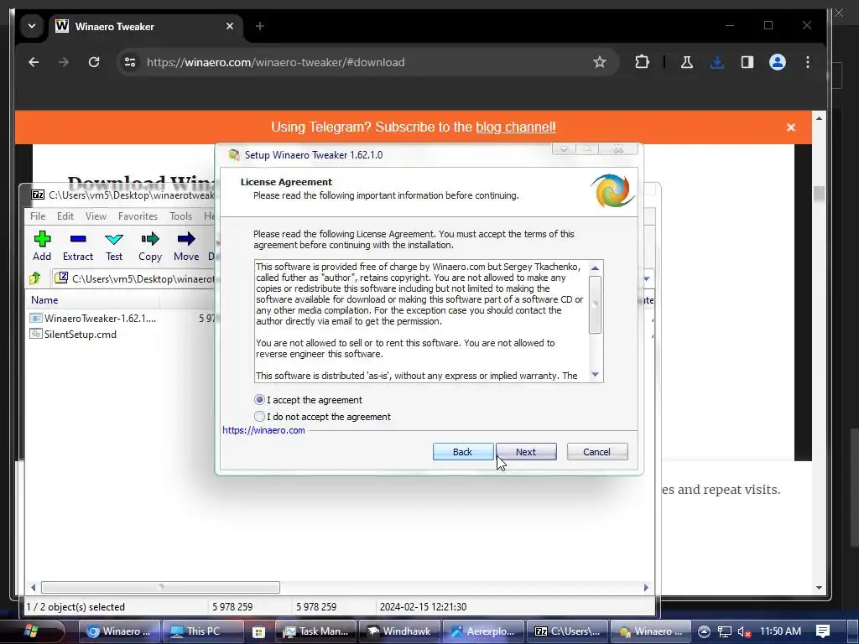This screenshot has height=644, width=859.
Task: Close the Winaero Tweaker browser tab
Action: point(230,26)
